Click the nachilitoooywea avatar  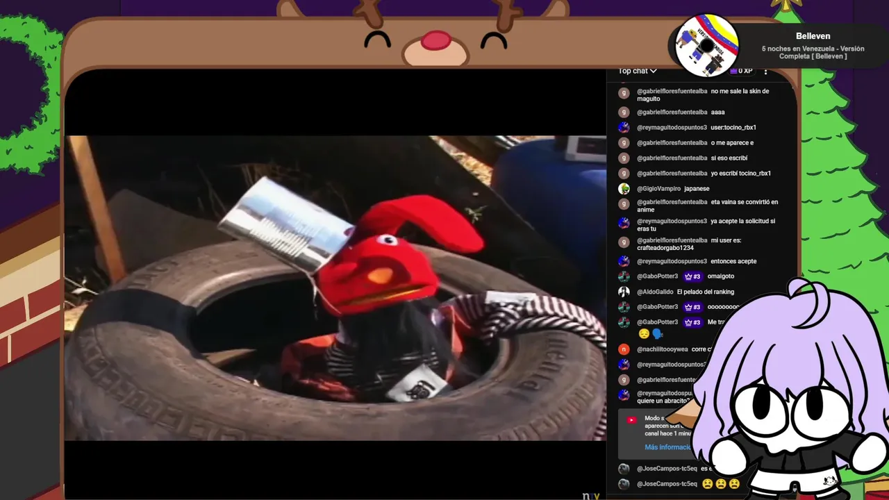pyautogui.click(x=624, y=349)
